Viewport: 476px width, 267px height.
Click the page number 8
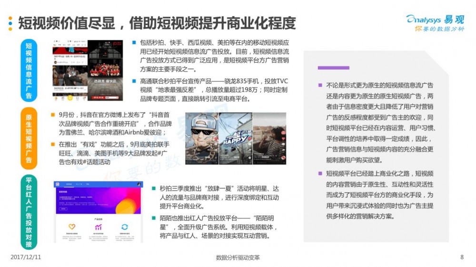[462, 257]
